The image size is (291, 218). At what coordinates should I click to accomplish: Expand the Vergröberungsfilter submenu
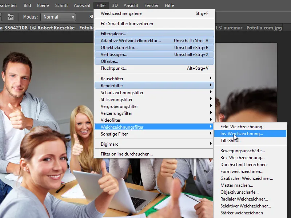pos(154,106)
